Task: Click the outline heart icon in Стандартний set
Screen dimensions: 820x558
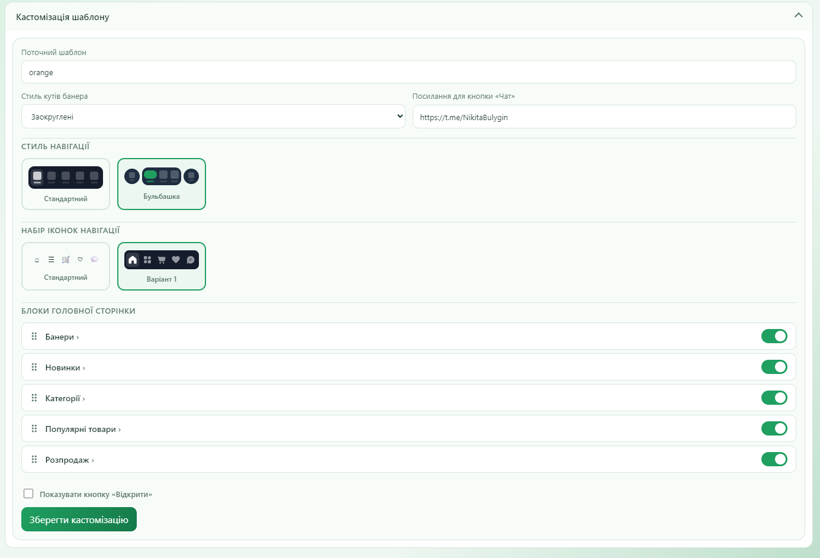Action: pyautogui.click(x=81, y=259)
